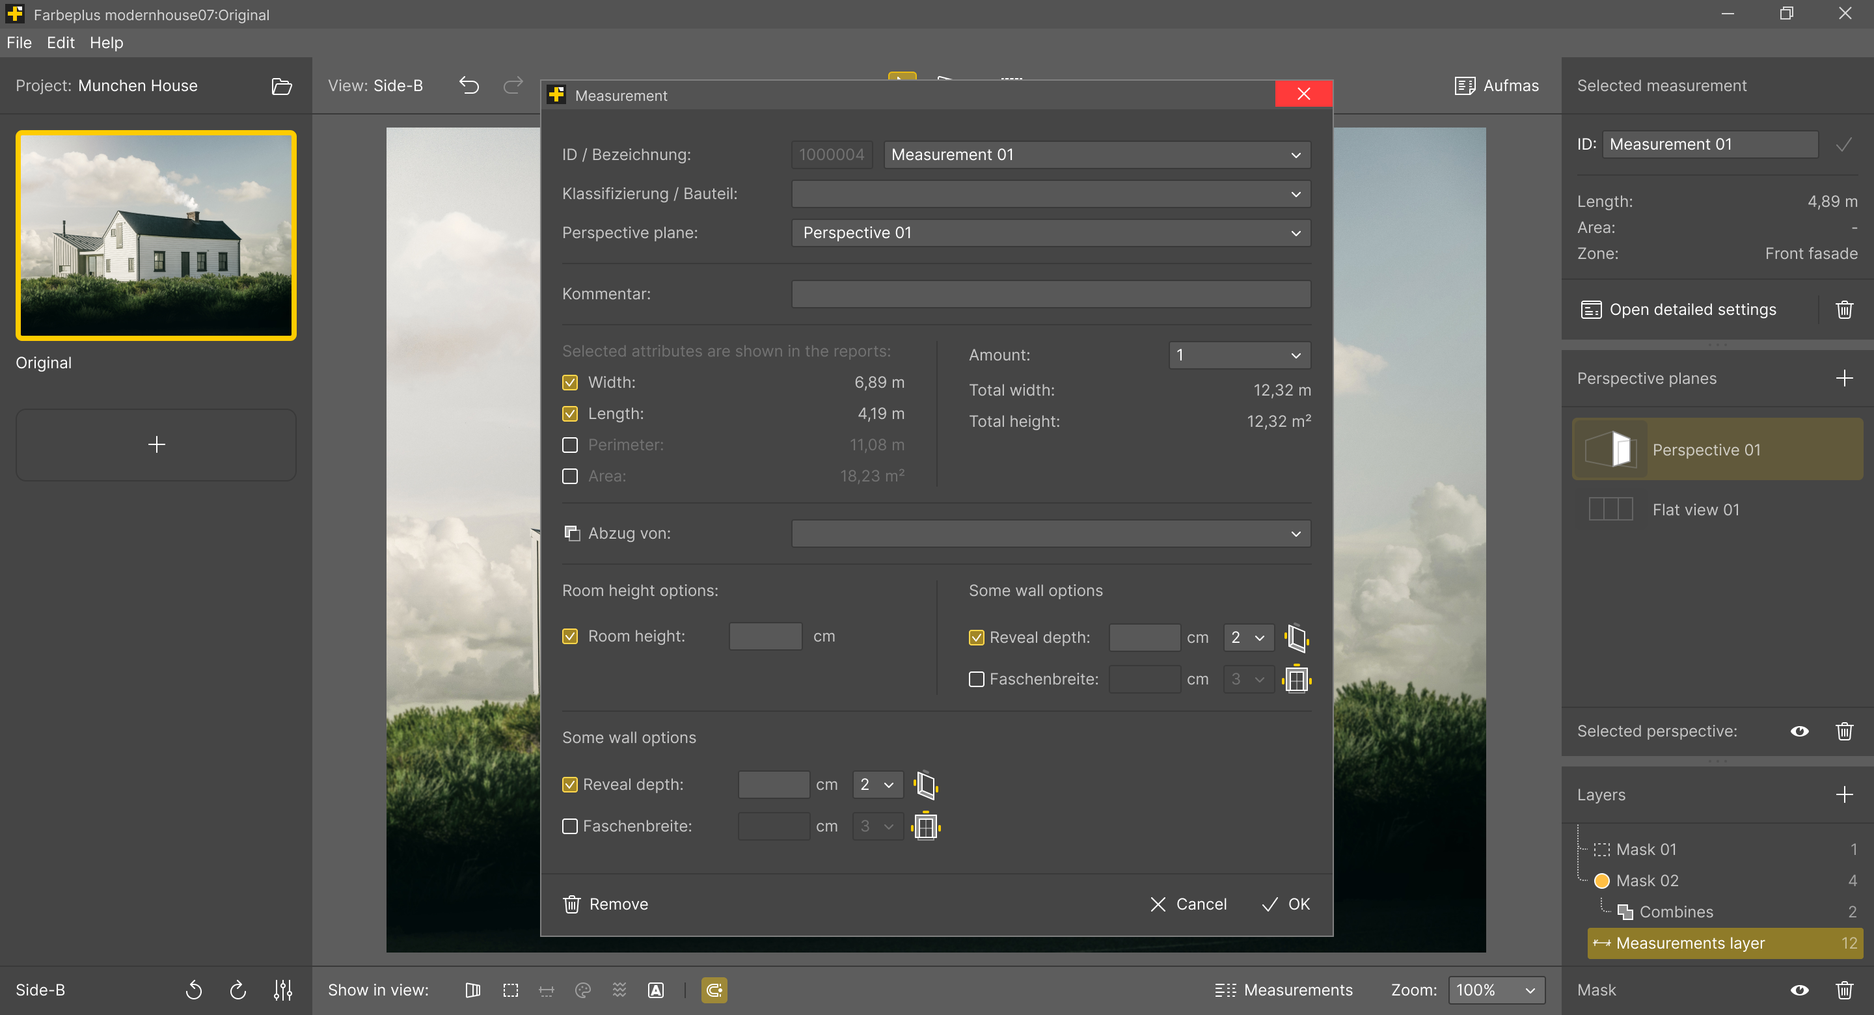The height and width of the screenshot is (1015, 1874).
Task: Click into the Kommentar field
Action: click(x=1050, y=295)
